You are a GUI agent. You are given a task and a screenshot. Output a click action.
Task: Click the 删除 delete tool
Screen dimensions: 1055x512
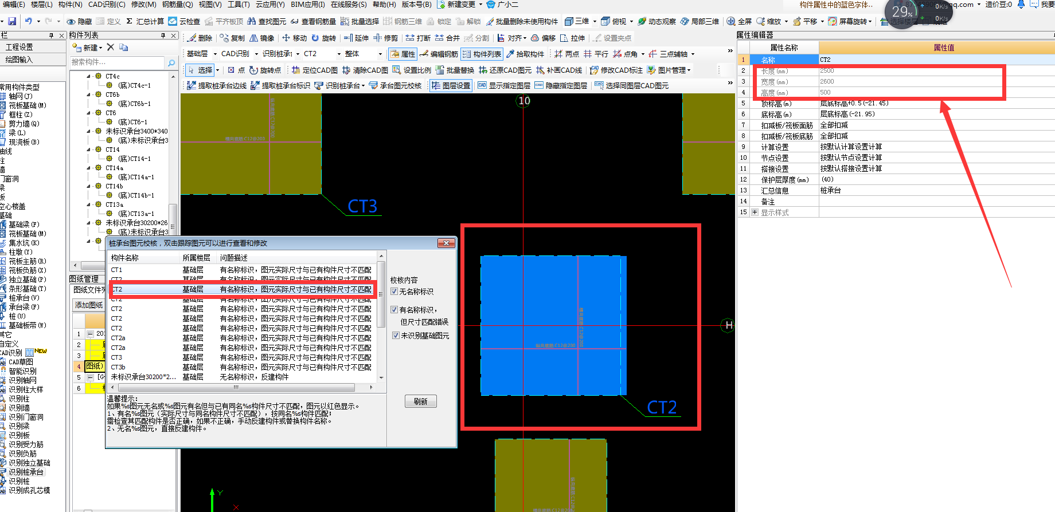tap(200, 38)
